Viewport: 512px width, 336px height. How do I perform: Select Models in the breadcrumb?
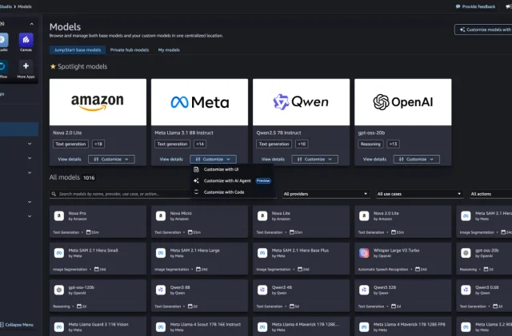25,6
